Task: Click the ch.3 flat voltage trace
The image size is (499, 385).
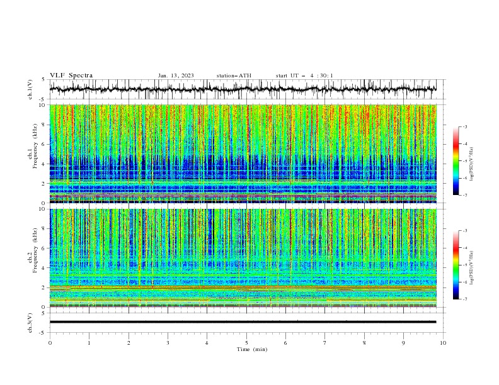Action: (243, 322)
